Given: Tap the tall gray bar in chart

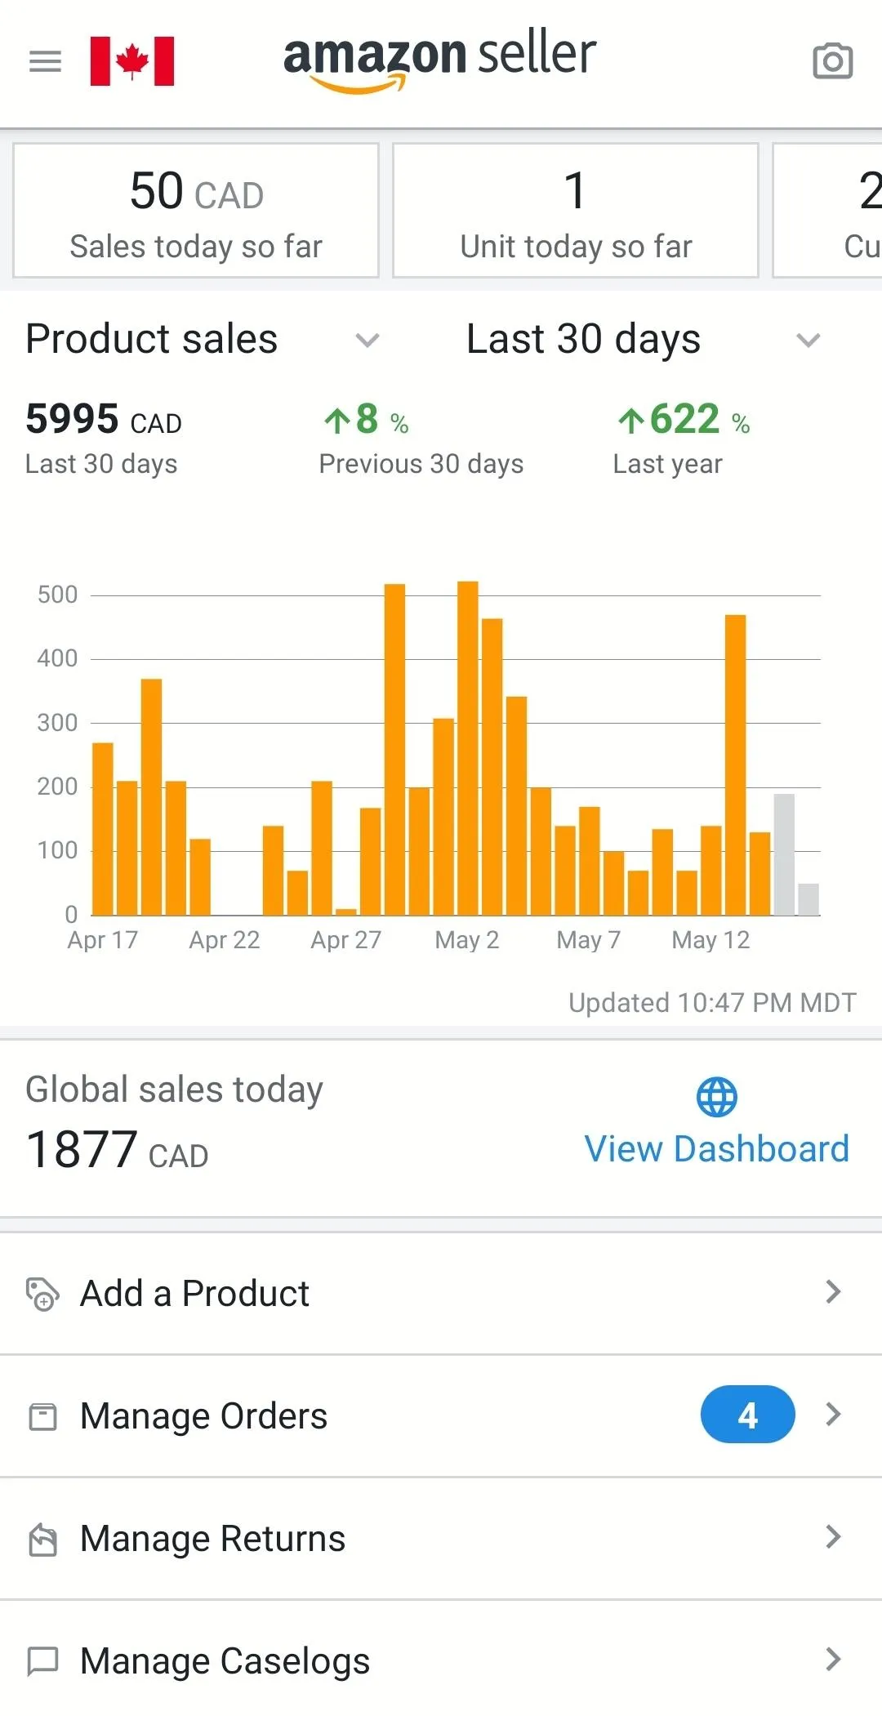Looking at the screenshot, I should [x=784, y=854].
